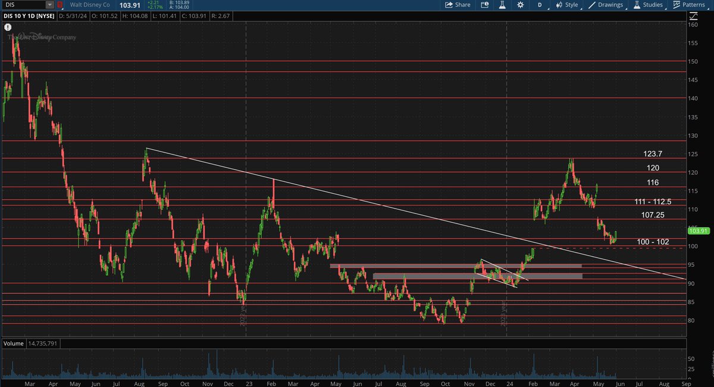Open chart settings with the gear icon
Viewport: 714px width, 387px height.
tap(520, 5)
